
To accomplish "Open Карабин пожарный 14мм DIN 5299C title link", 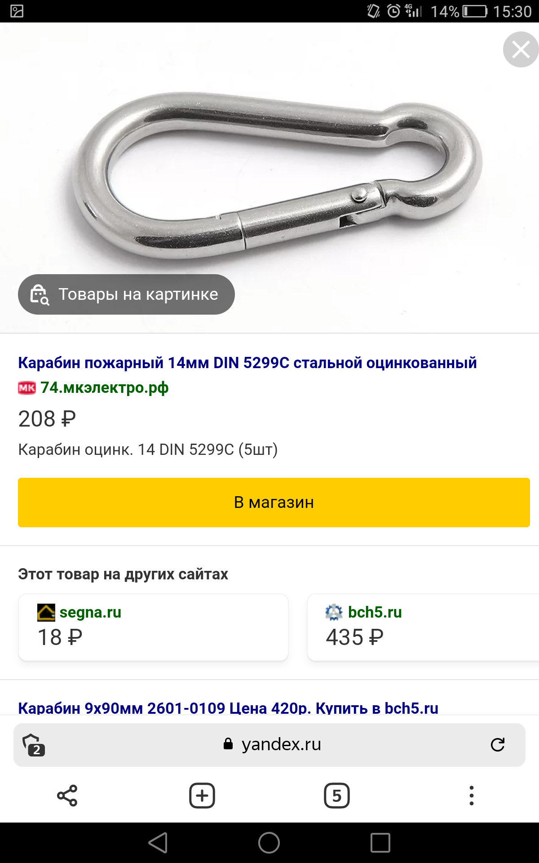I will tap(247, 363).
